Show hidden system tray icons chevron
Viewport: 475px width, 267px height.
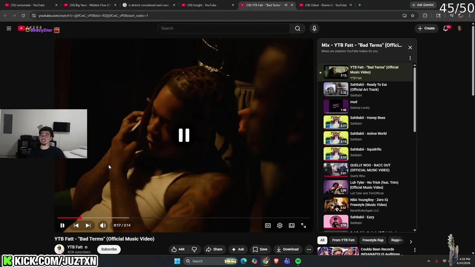pos(429,261)
